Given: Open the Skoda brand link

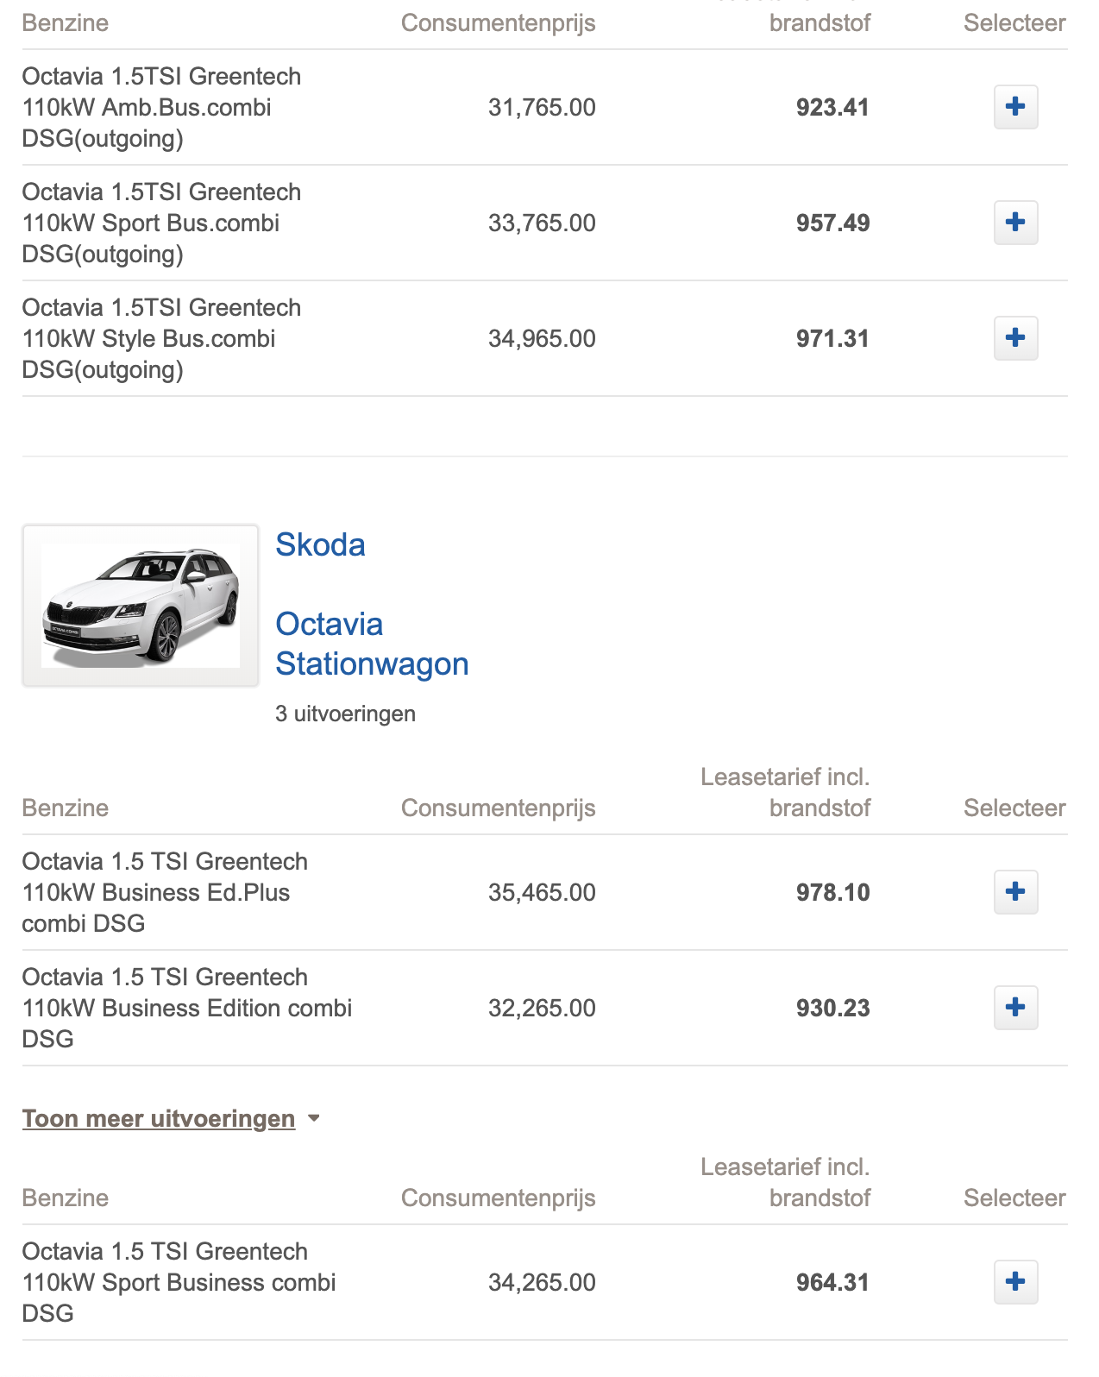Looking at the screenshot, I should [320, 544].
